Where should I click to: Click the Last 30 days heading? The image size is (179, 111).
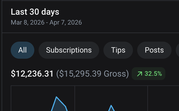(x=35, y=12)
